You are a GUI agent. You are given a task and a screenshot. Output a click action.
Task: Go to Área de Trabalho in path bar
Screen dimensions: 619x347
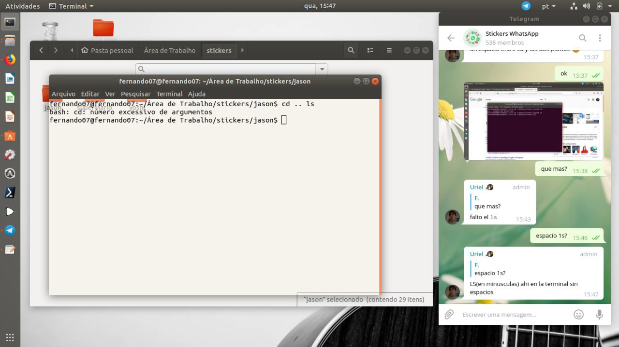pos(170,50)
